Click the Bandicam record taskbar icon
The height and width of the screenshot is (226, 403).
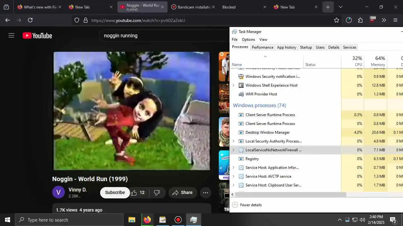(178, 220)
